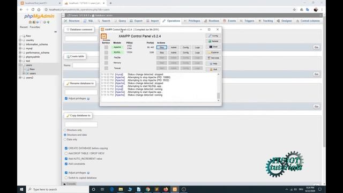343x193 pixels.
Task: Open the Designer tab
Action: click(285, 21)
